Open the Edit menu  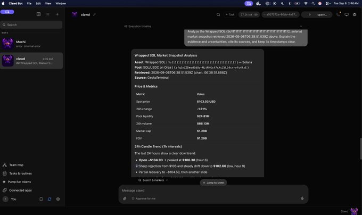click(x=38, y=4)
